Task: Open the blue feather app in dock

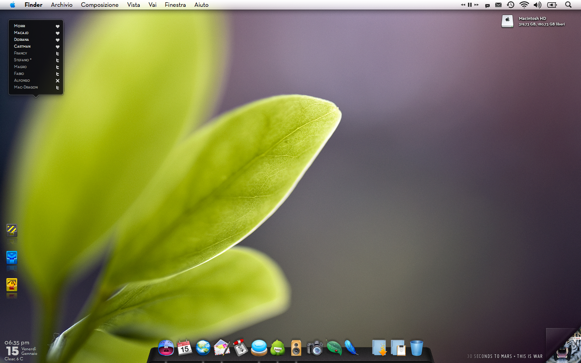Action: [x=351, y=348]
